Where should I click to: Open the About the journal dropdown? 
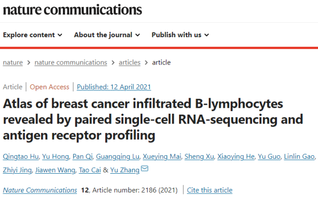(x=107, y=35)
